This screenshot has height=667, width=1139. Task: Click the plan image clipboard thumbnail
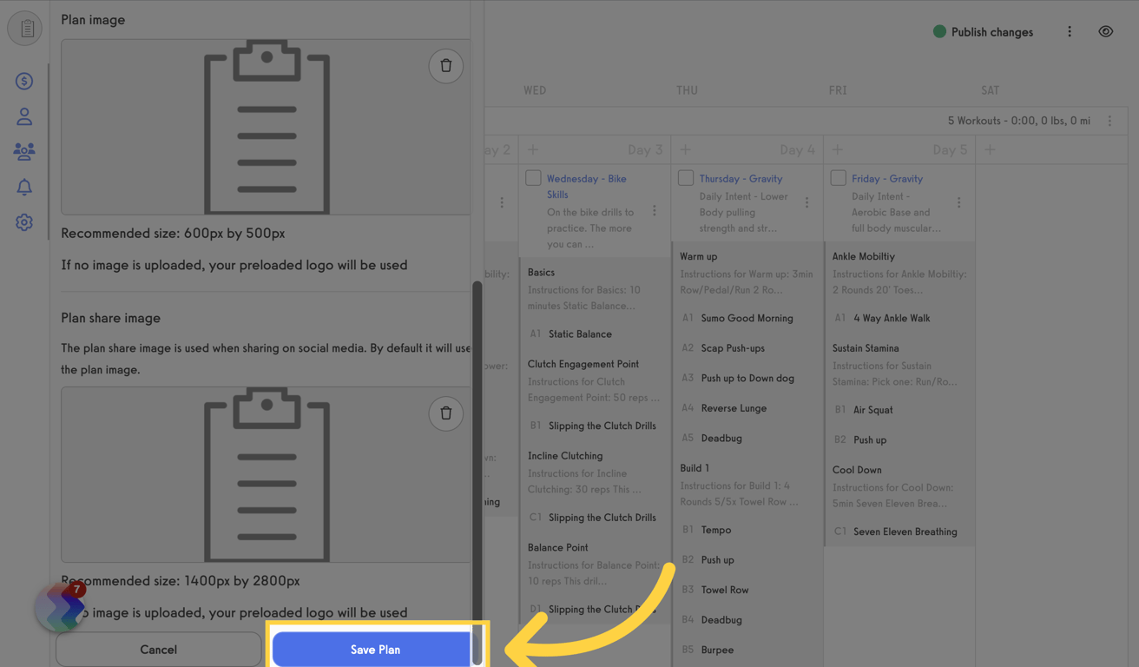click(x=267, y=127)
